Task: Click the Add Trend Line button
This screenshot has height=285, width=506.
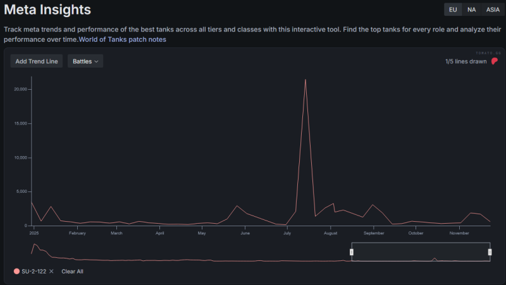Action: tap(37, 61)
